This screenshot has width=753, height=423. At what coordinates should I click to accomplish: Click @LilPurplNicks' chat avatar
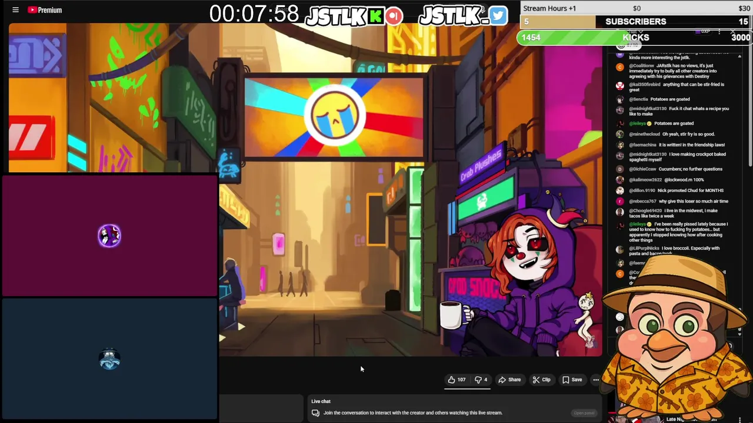click(x=619, y=249)
